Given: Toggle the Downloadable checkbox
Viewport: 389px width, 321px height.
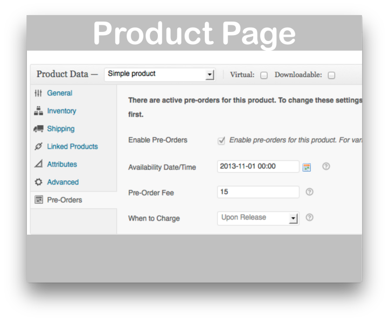Looking at the screenshot, I should tap(331, 76).
